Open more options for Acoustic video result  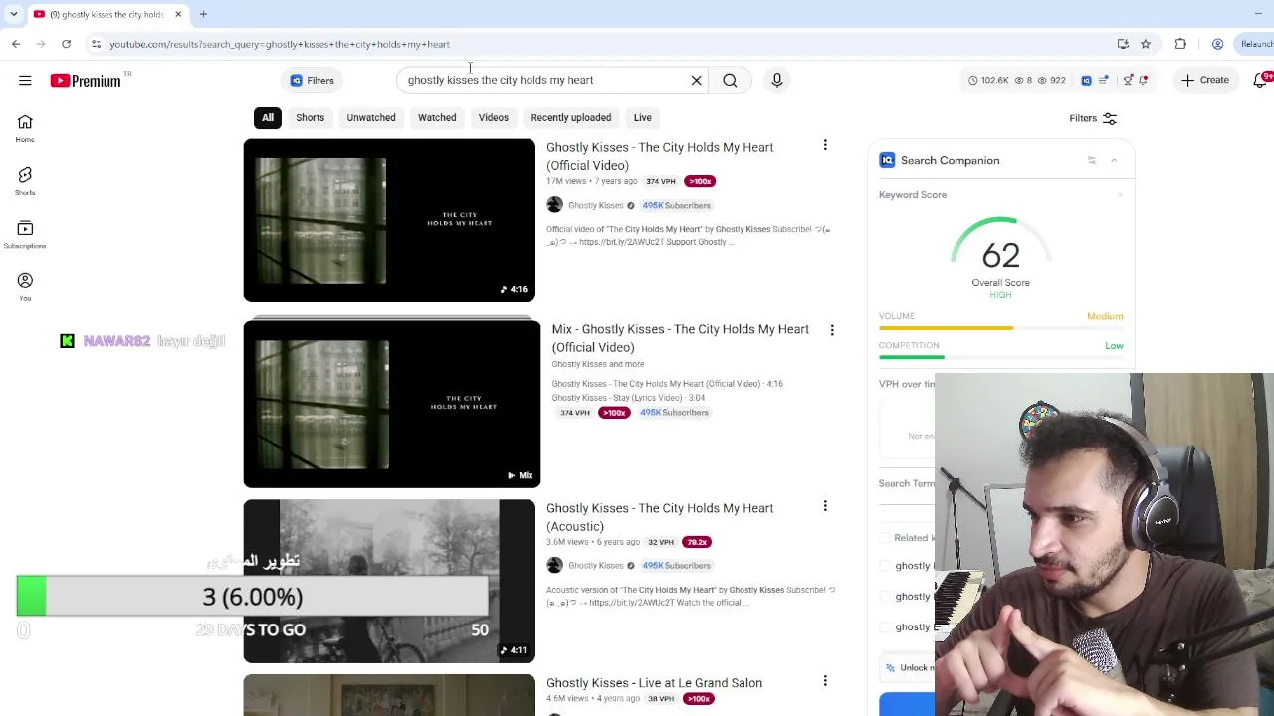click(x=825, y=507)
